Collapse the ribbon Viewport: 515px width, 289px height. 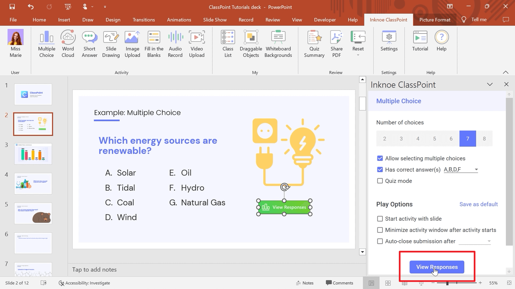[x=506, y=72]
